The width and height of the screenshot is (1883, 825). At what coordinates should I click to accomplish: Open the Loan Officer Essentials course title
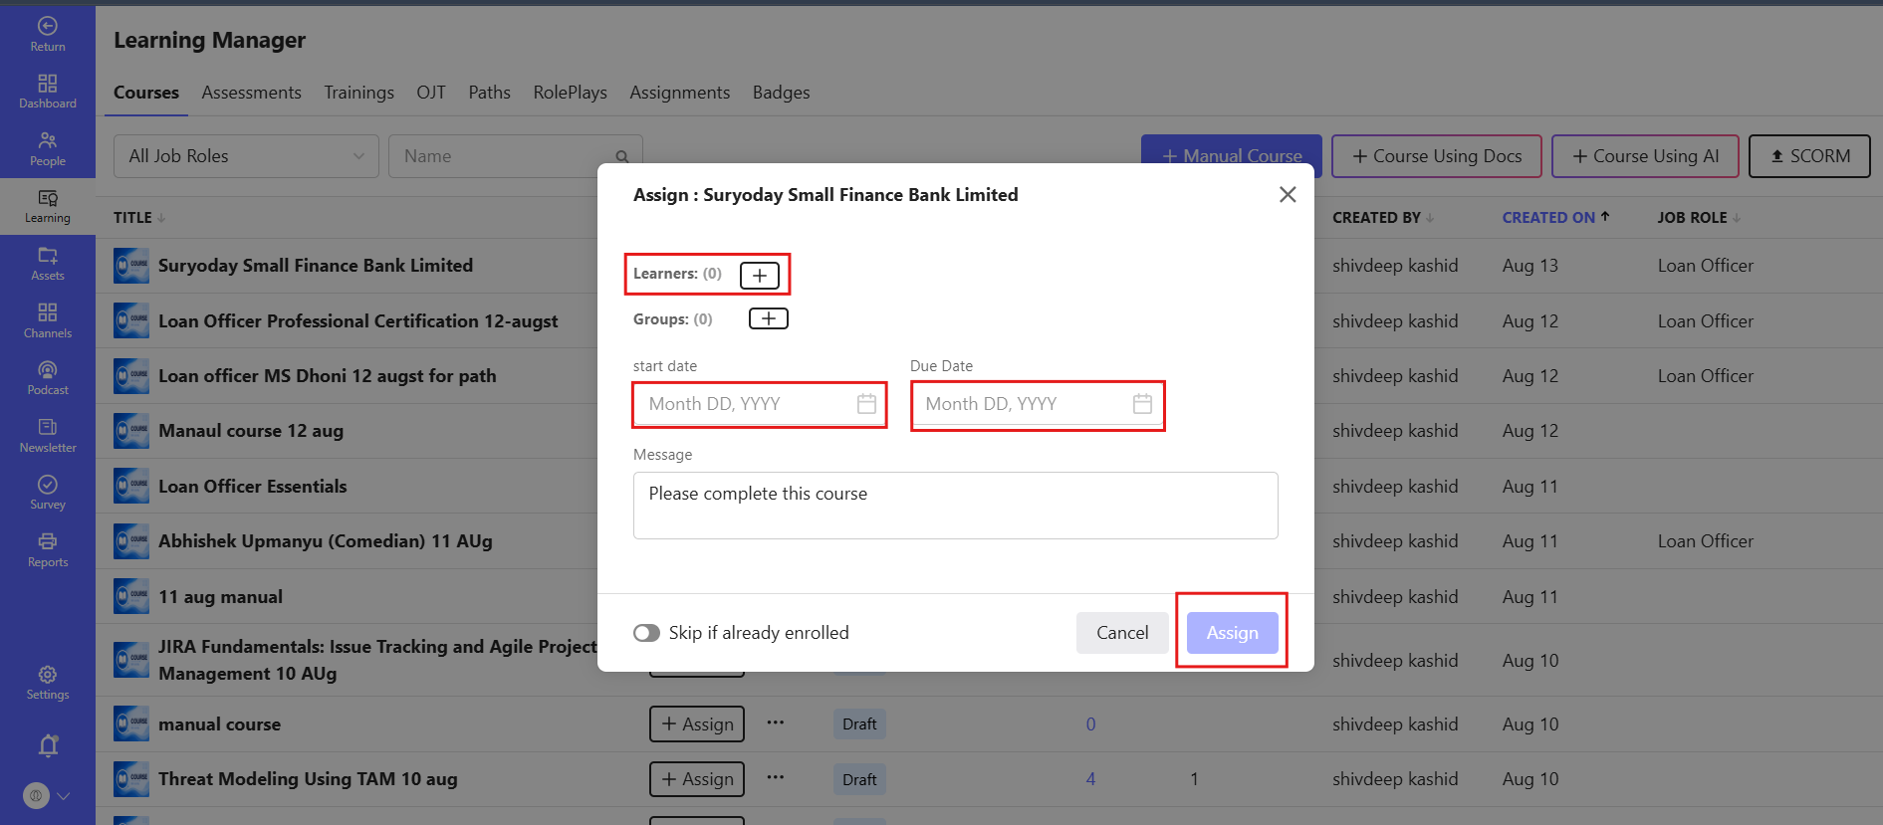253,487
